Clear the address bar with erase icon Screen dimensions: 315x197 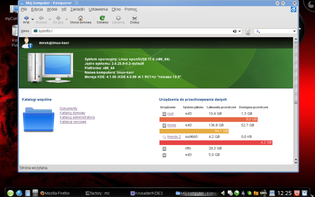[234, 31]
